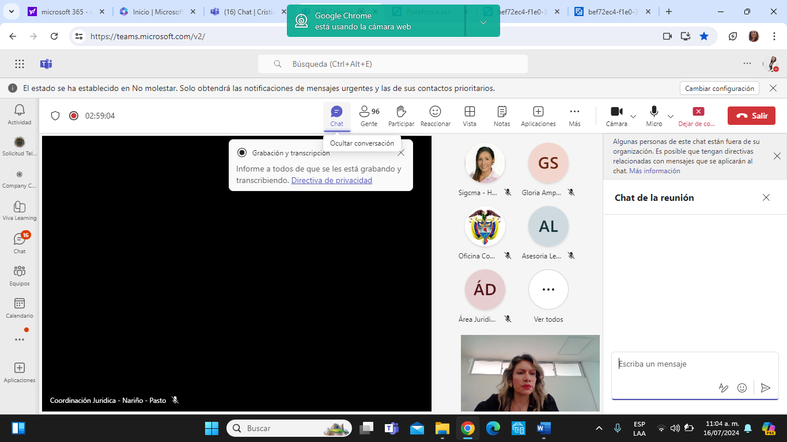Switch to Equipos in left sidebar
787x442 pixels.
pos(20,276)
